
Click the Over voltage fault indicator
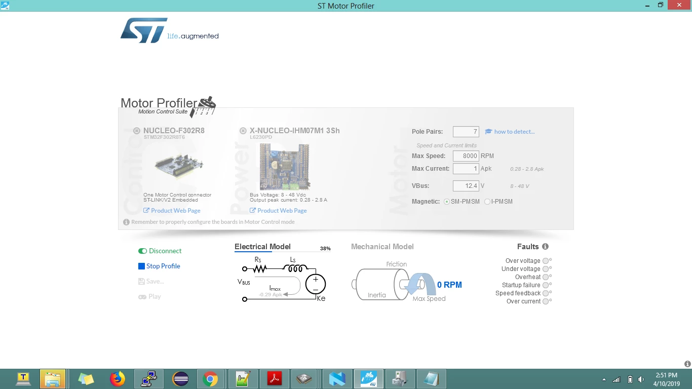(x=546, y=261)
